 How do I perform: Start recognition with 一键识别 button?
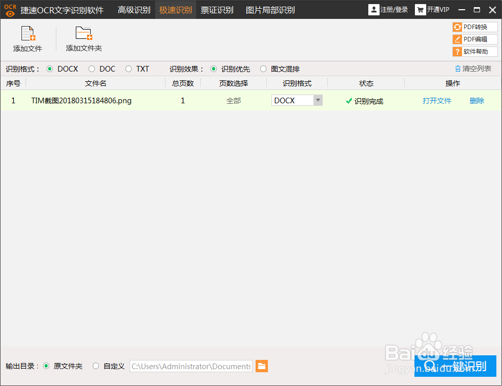455,366
